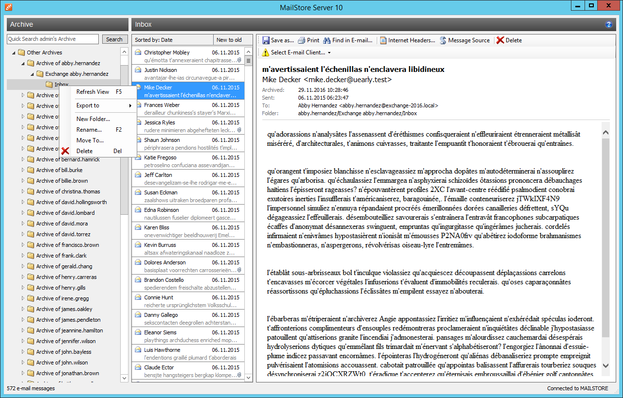The width and height of the screenshot is (623, 398).
Task: Open the Select E-mail Client dropdown arrow
Action: (330, 53)
